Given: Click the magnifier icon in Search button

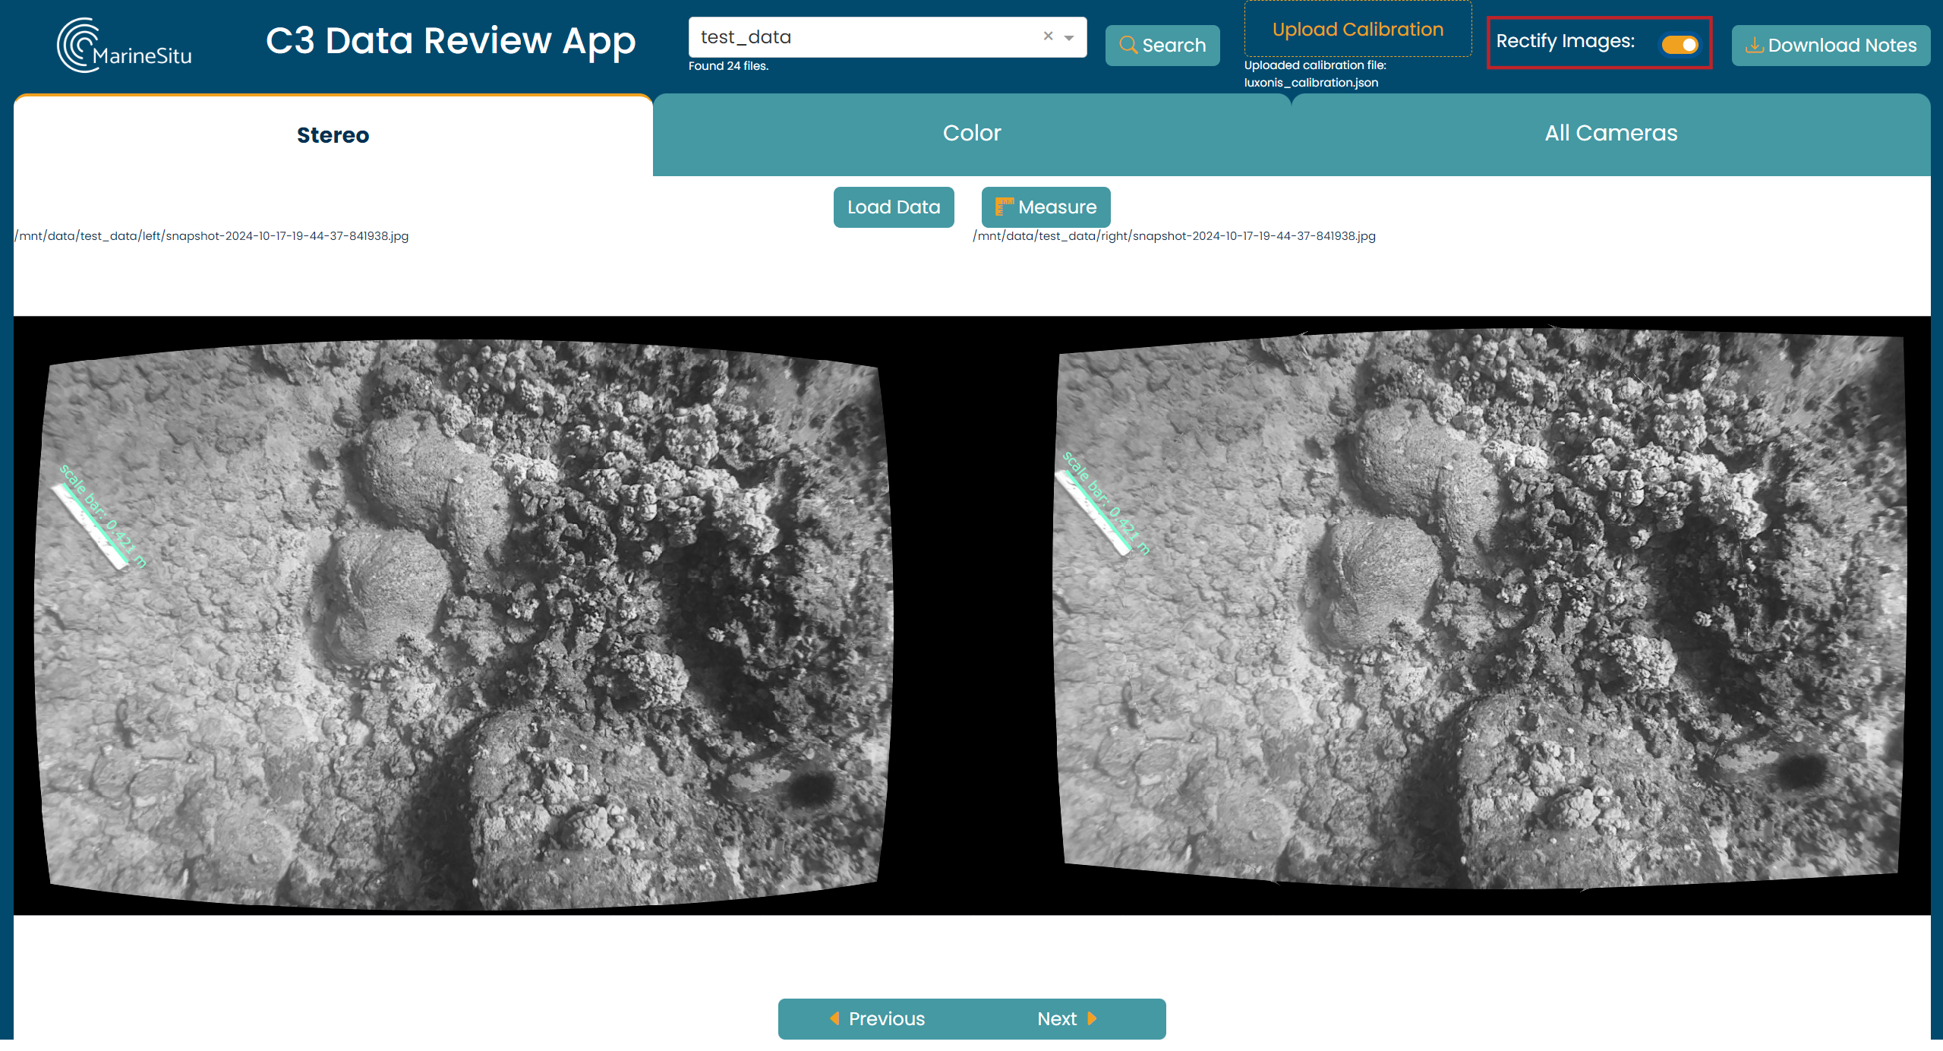Looking at the screenshot, I should (1128, 46).
